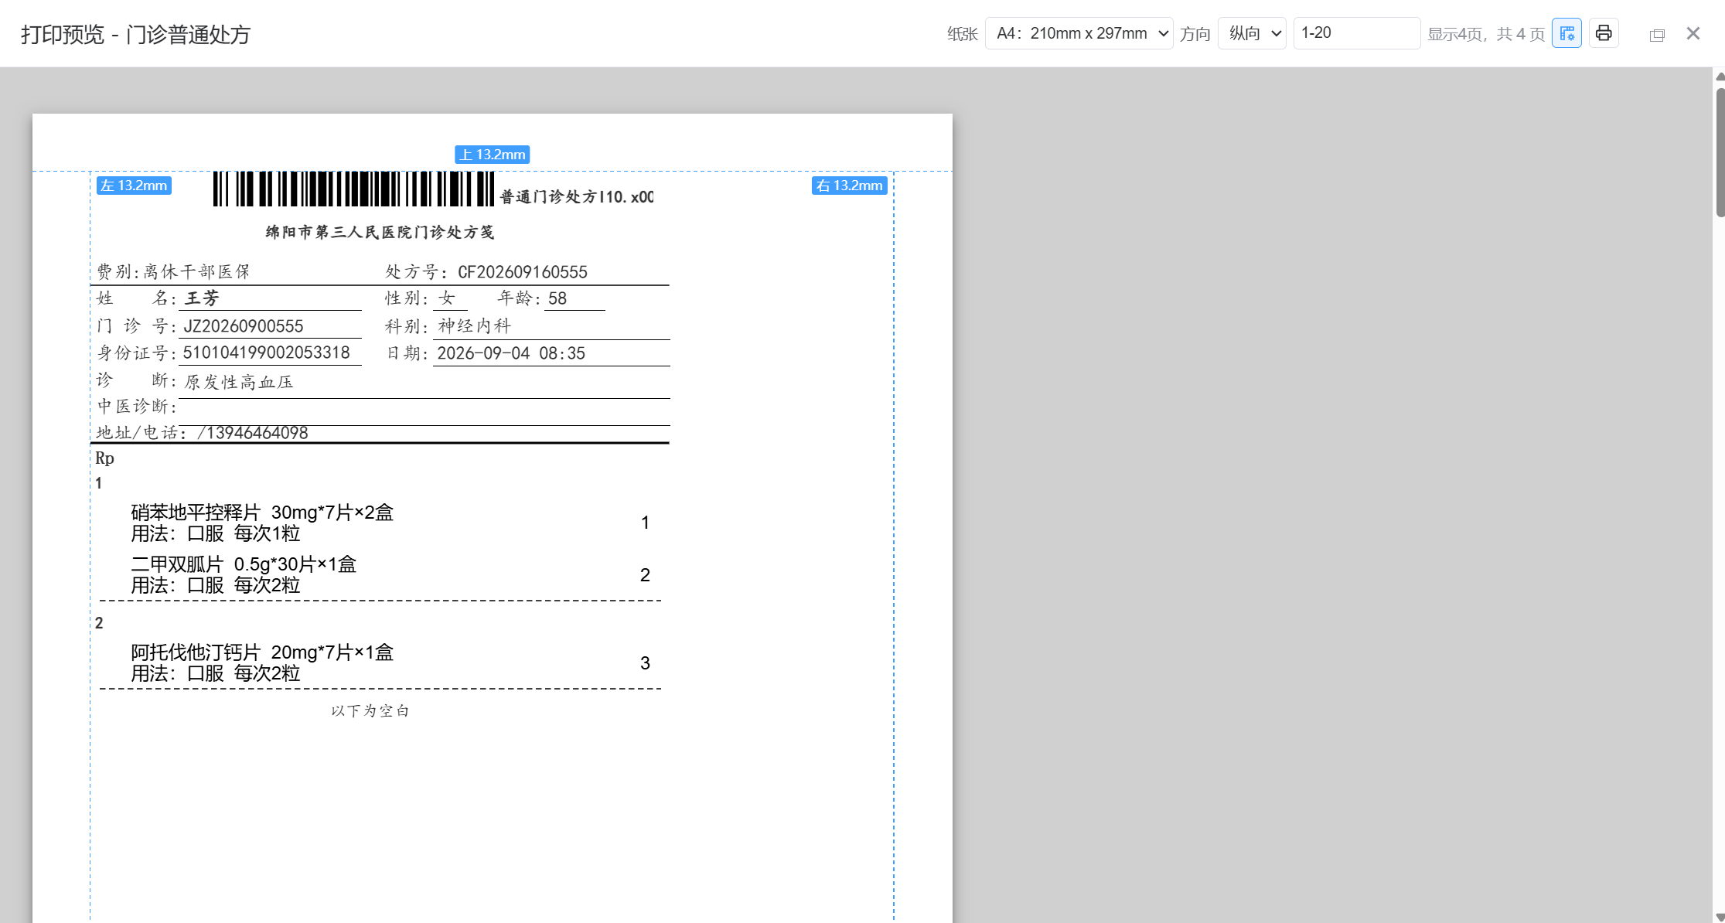Viewport: 1725px width, 923px height.
Task: Click the page range field 1-20
Action: pos(1357,33)
